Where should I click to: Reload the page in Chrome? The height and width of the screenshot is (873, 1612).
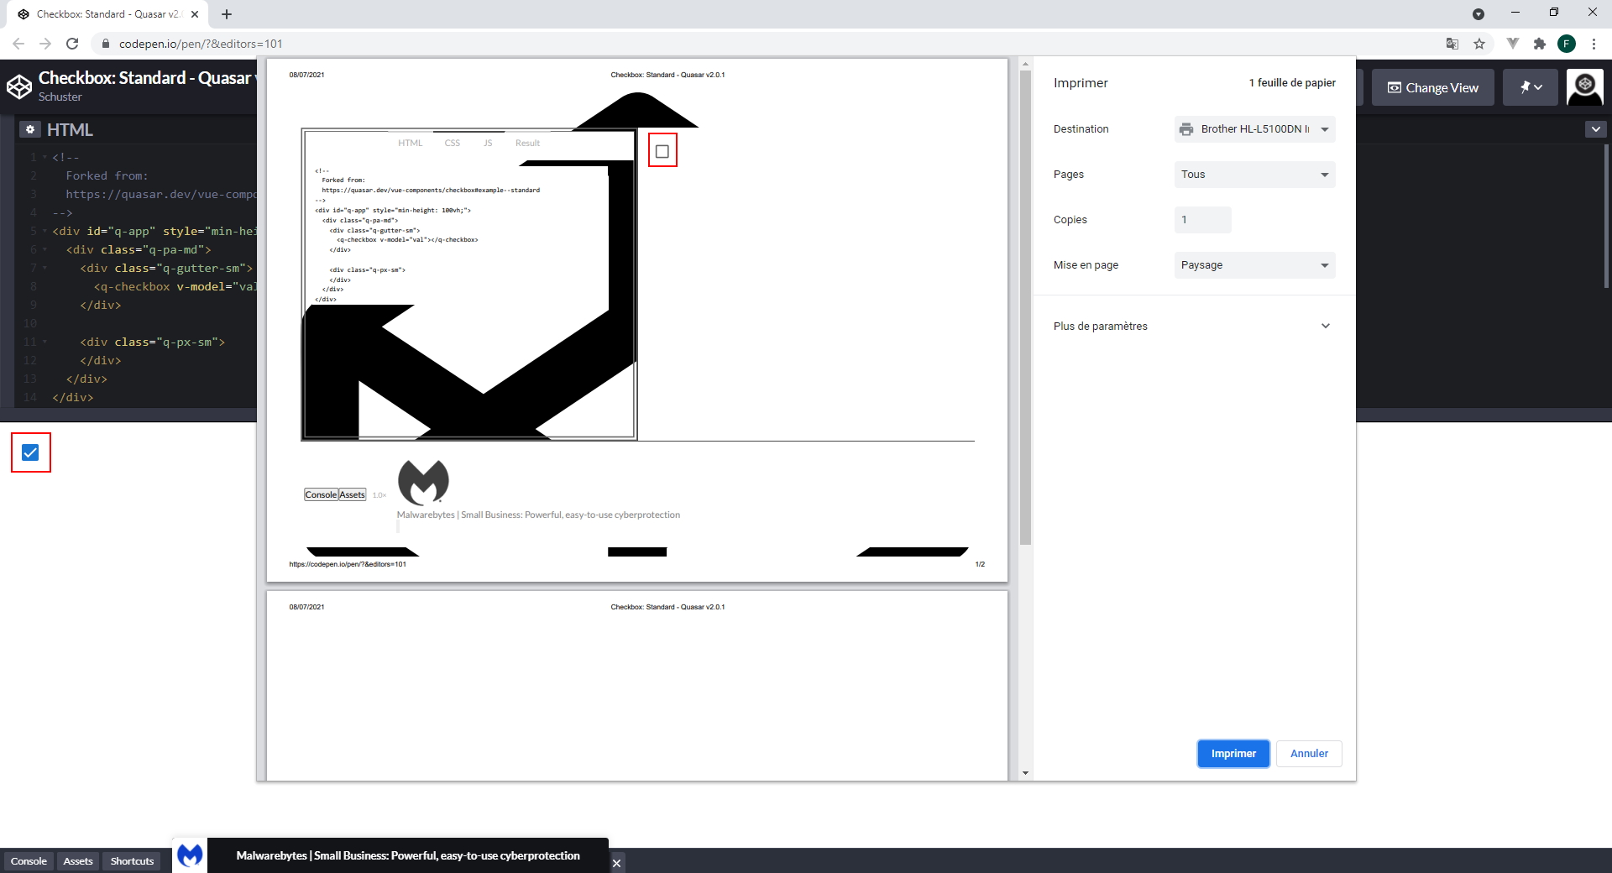[72, 44]
